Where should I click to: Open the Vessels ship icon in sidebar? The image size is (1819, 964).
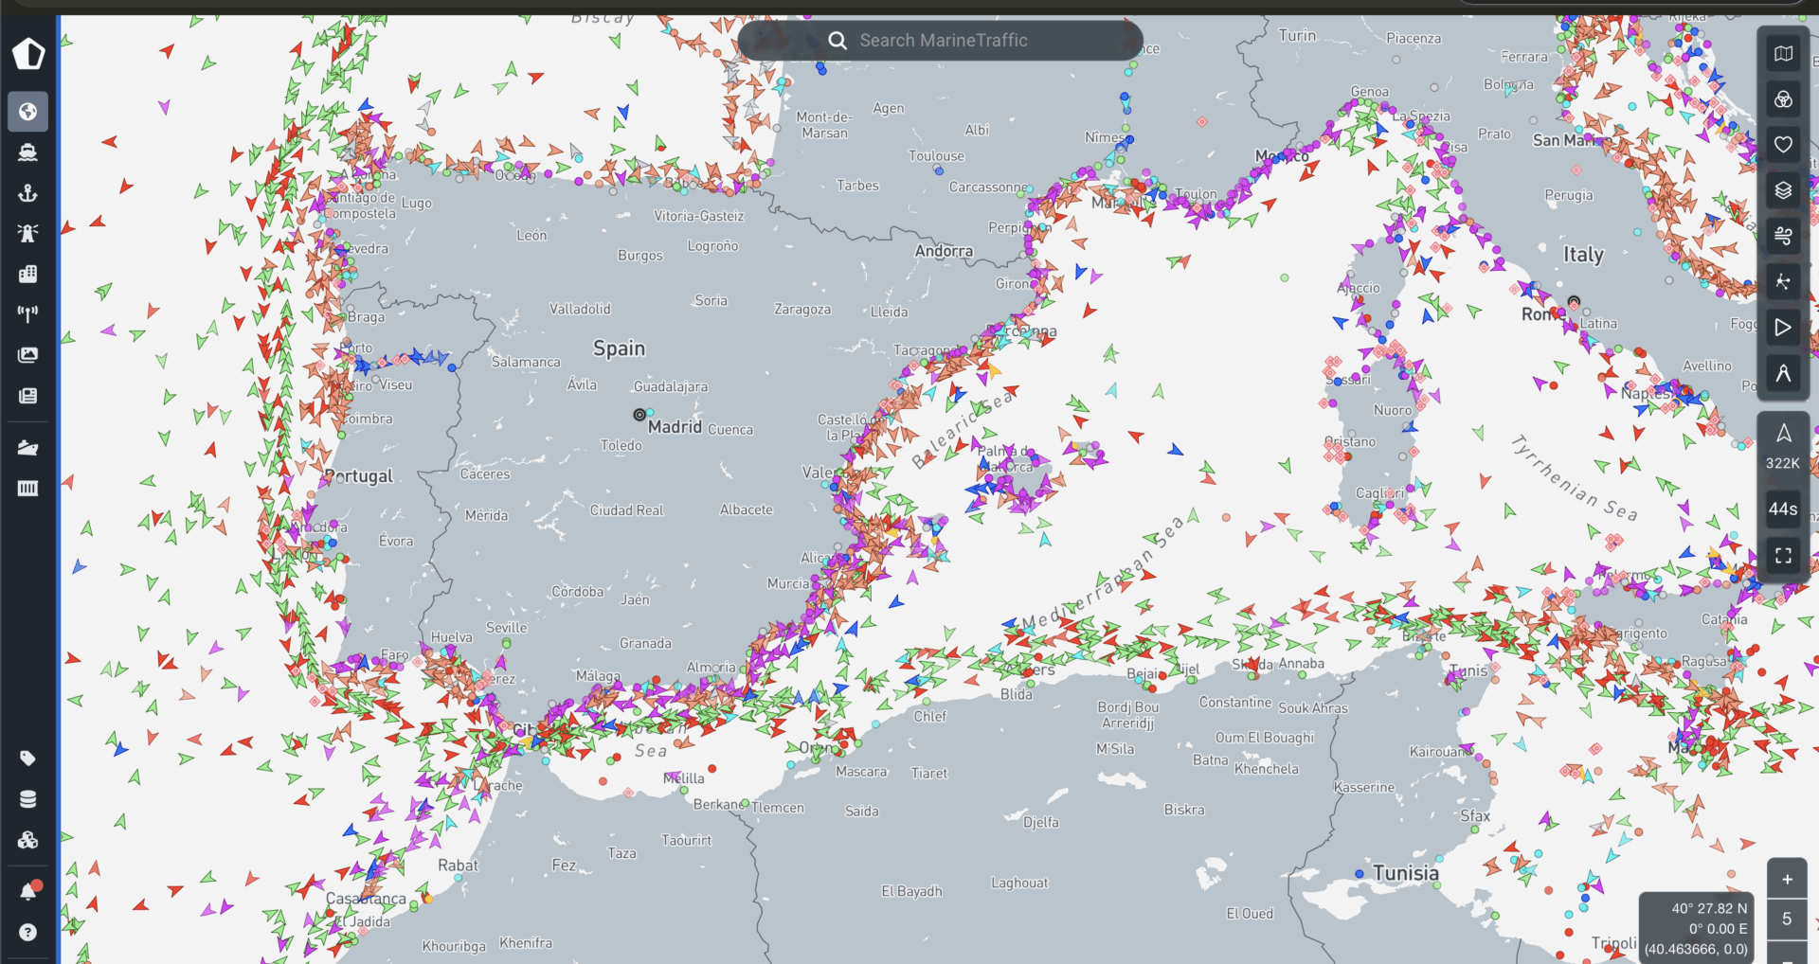click(x=27, y=152)
